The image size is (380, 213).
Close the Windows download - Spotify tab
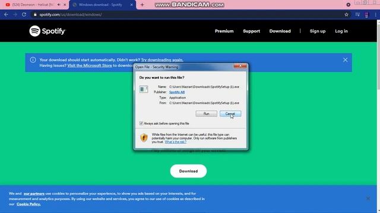click(132, 5)
